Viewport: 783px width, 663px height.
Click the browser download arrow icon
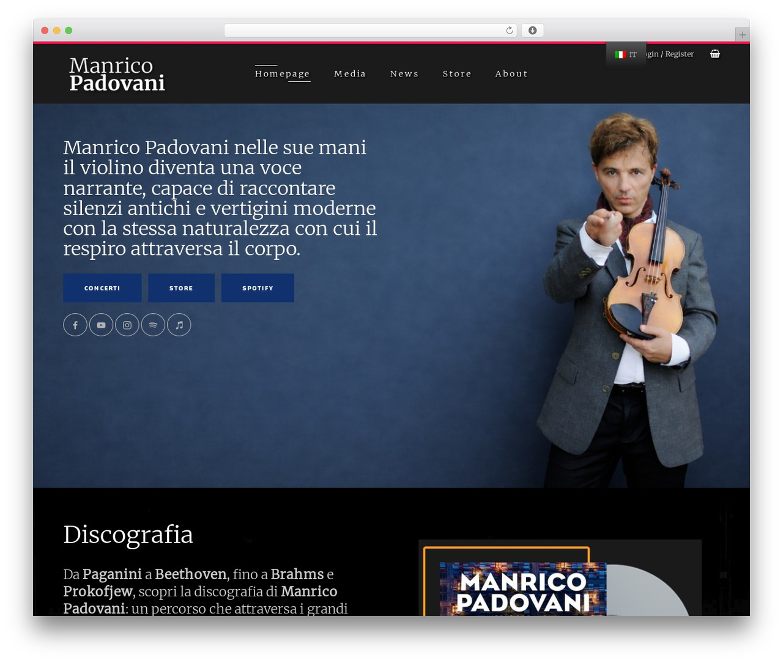click(532, 31)
